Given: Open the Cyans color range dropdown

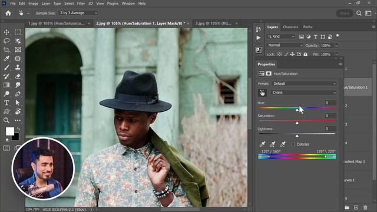Looking at the screenshot, I should click(x=304, y=92).
